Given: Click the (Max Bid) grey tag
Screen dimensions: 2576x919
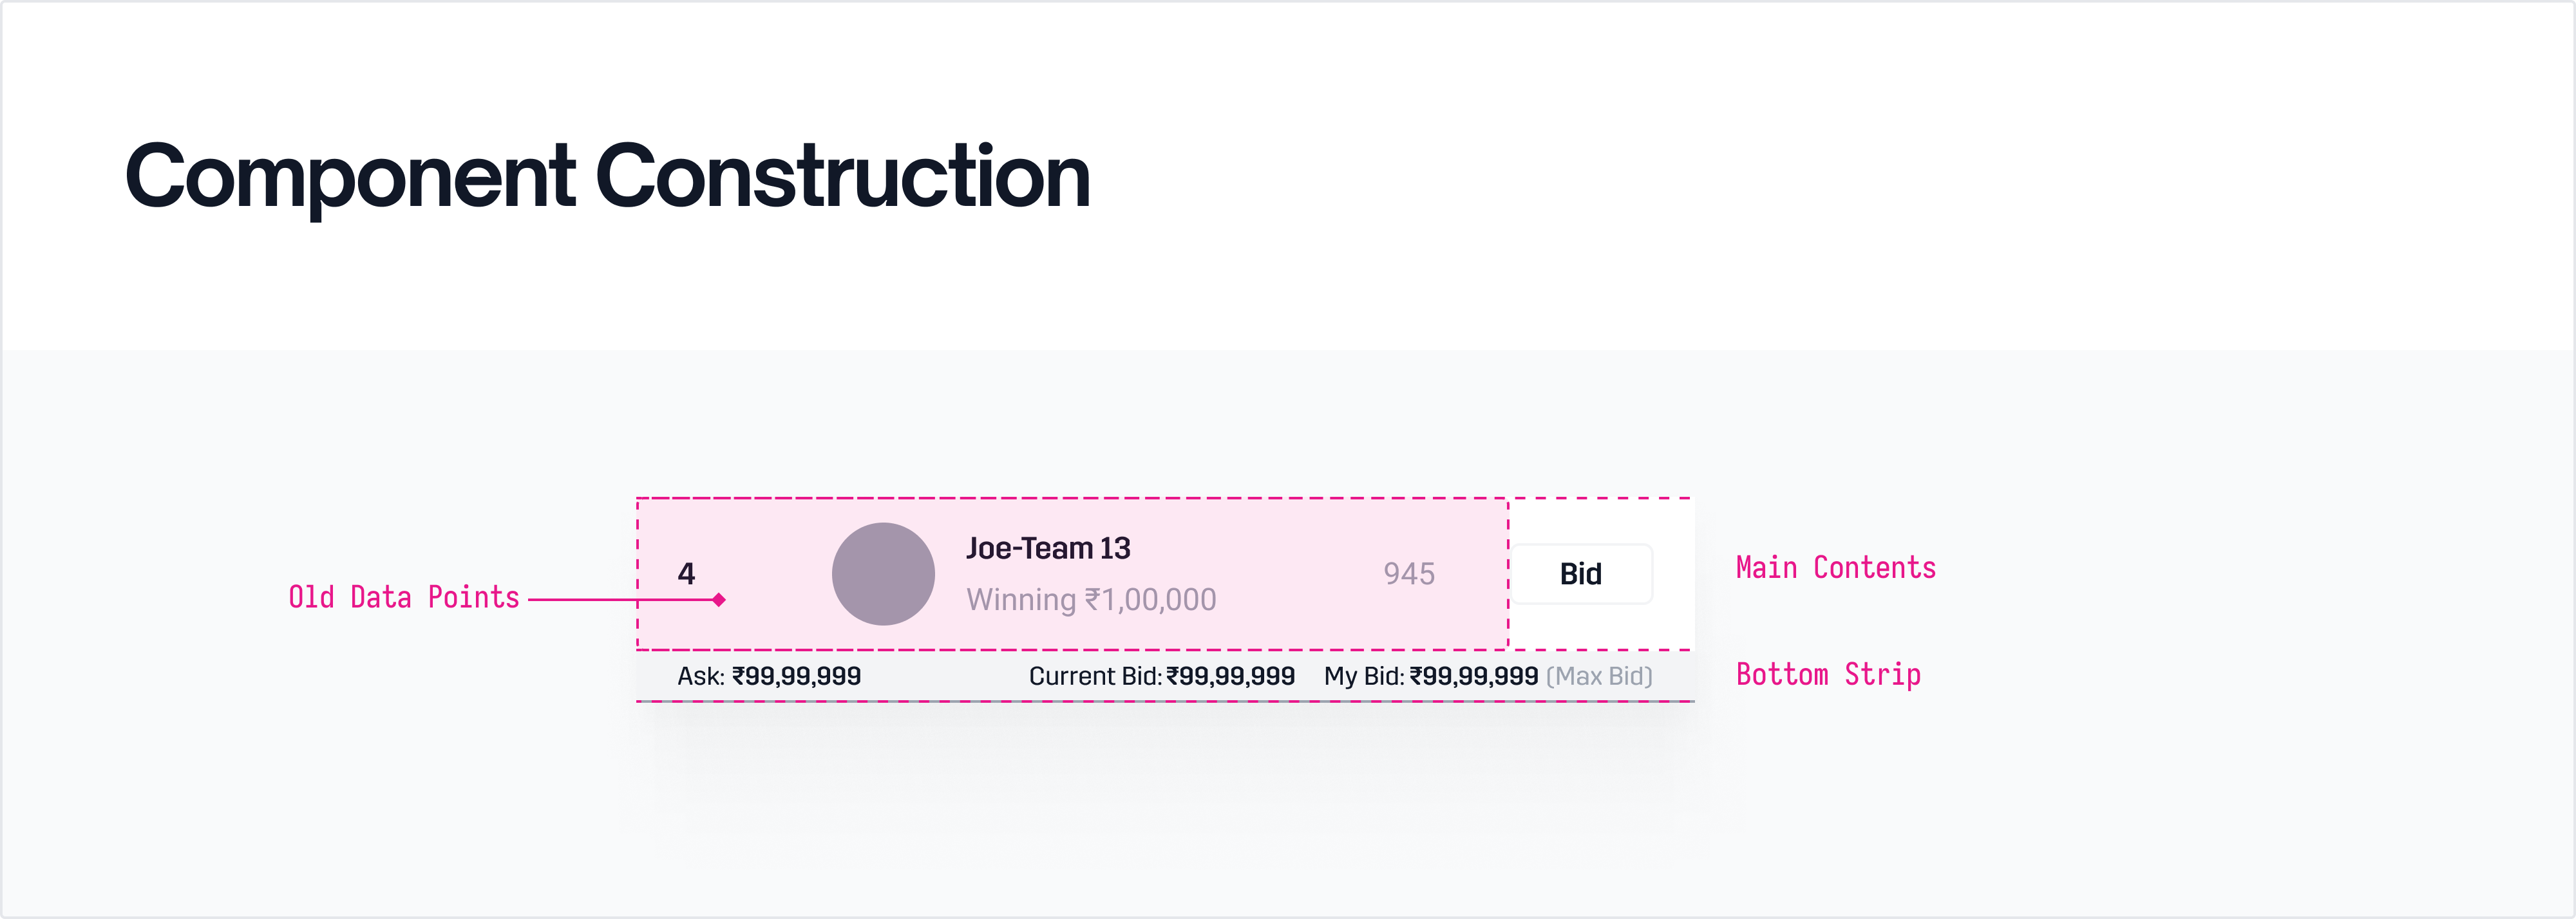Looking at the screenshot, I should pos(1599,676).
